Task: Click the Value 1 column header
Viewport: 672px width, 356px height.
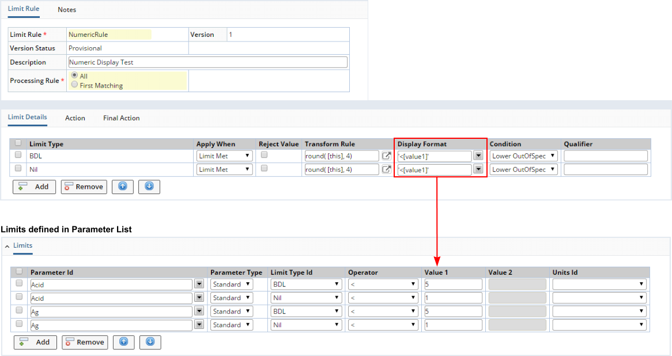Action: 436,272
